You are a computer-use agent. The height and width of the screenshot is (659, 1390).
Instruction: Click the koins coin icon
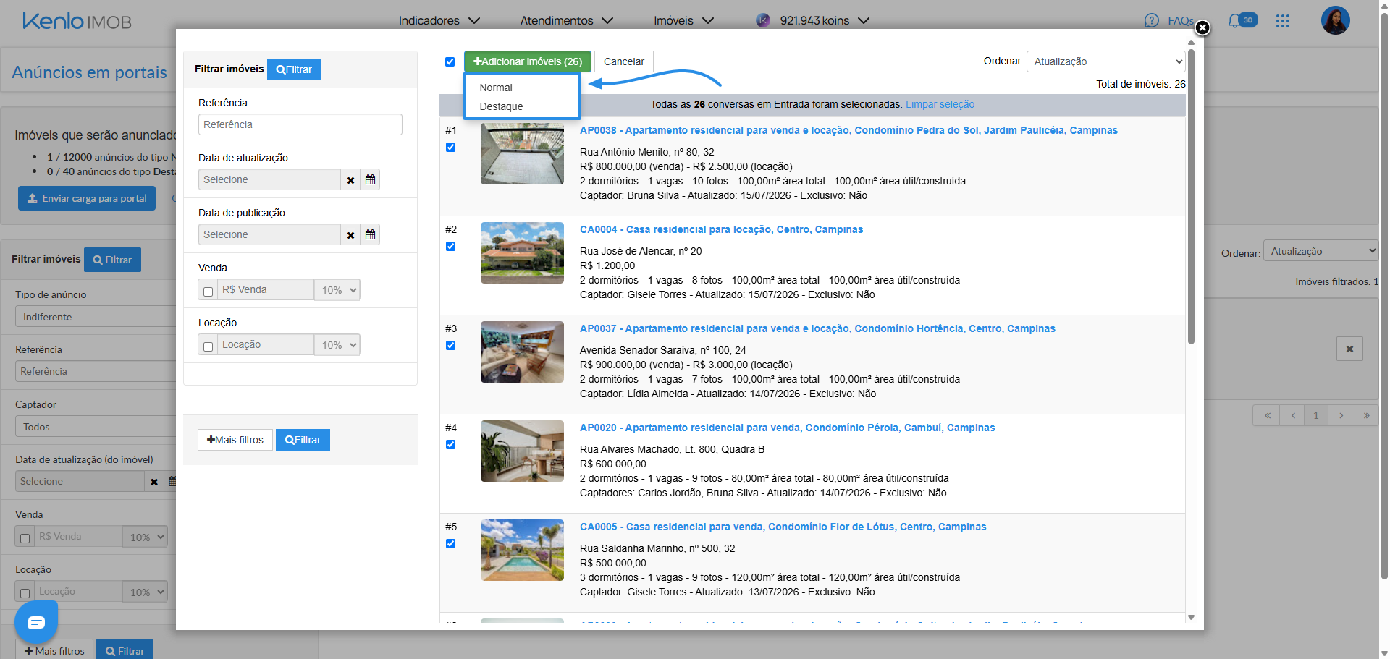tap(763, 20)
